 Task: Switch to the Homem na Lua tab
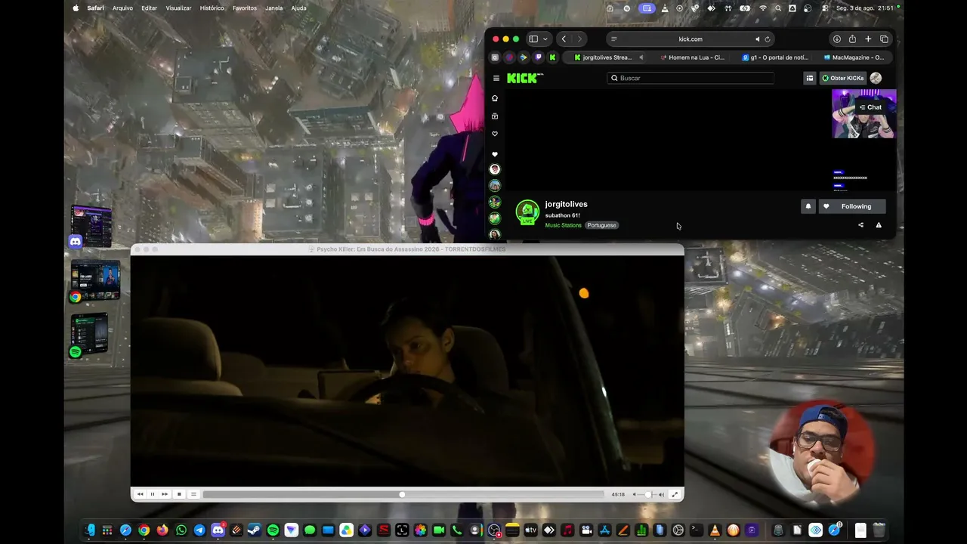[692, 57]
